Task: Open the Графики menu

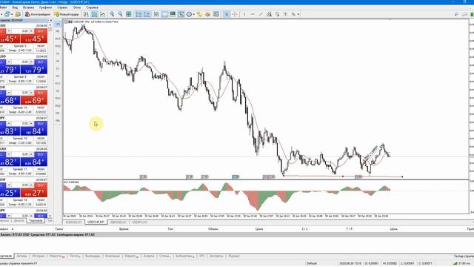Action: pos(45,7)
